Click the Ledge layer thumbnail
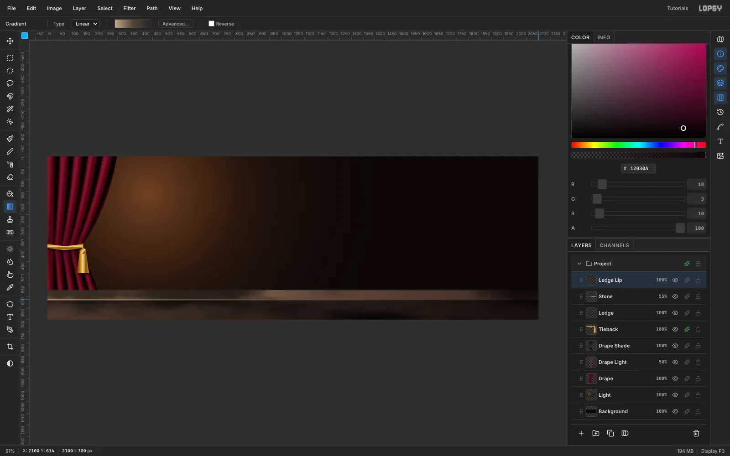Viewport: 730px width, 456px height. (x=591, y=313)
